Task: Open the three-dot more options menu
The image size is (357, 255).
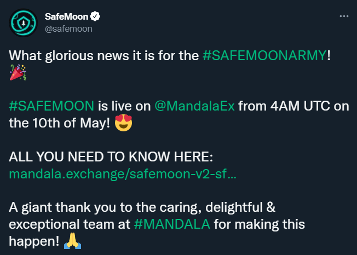Action: [344, 16]
